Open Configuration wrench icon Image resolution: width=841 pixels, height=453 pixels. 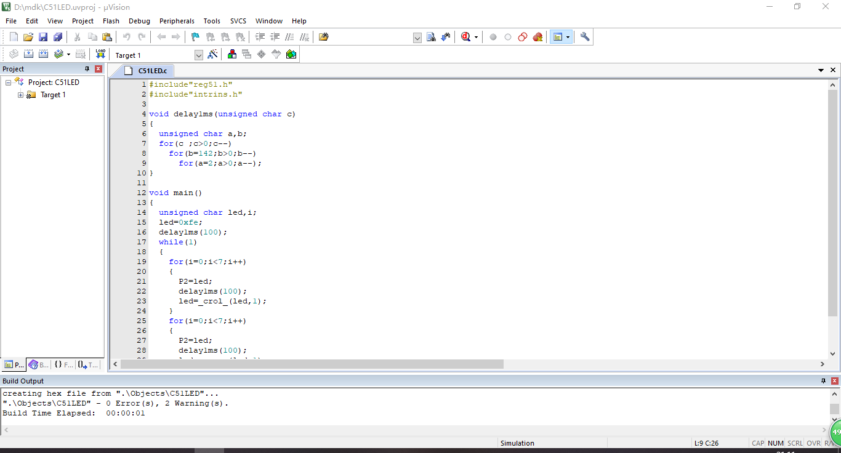tap(585, 37)
